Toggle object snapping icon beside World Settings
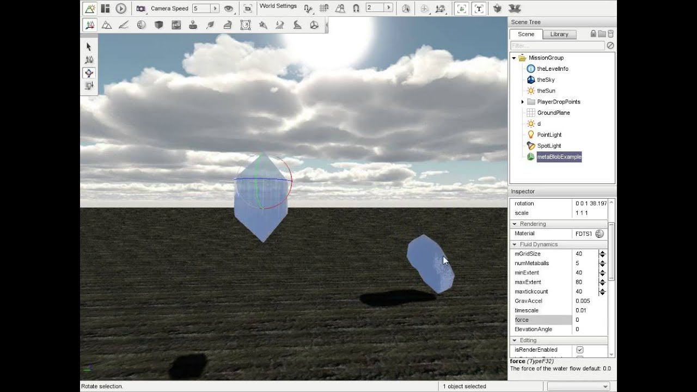Viewport: 697px width, 392px height. (308, 8)
